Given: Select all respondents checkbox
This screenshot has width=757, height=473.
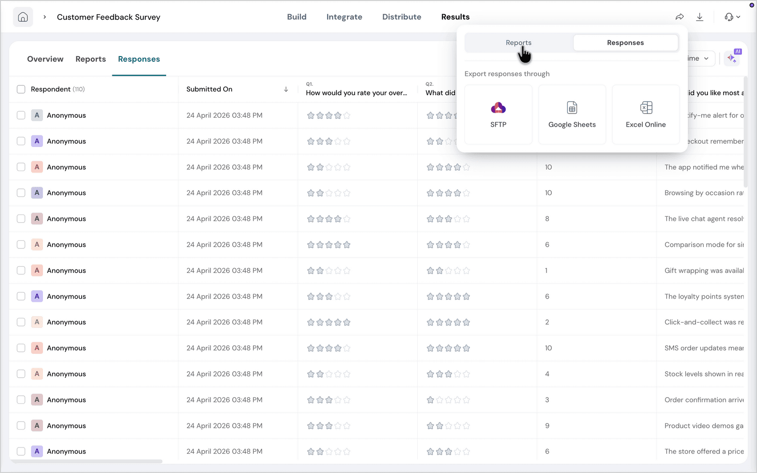Looking at the screenshot, I should coord(21,89).
